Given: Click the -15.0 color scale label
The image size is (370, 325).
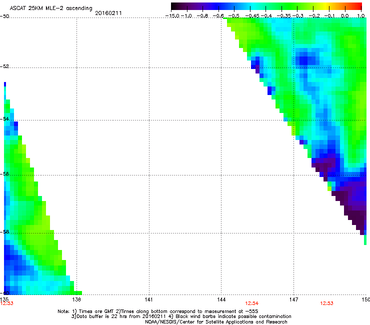Looking at the screenshot, I should [172, 16].
